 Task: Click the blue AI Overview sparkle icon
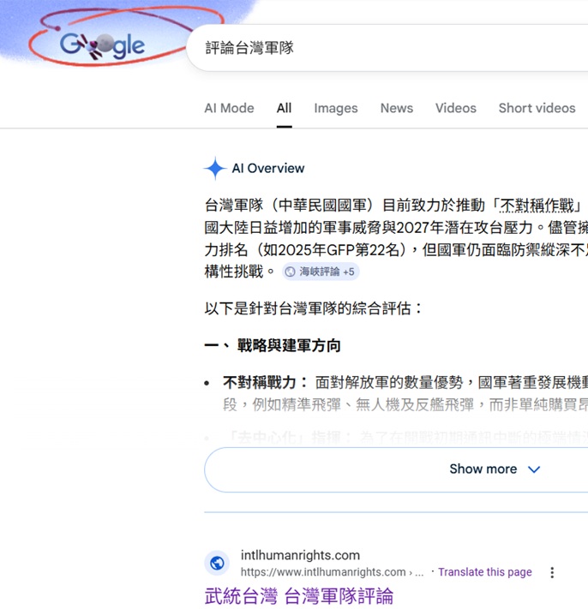(214, 169)
